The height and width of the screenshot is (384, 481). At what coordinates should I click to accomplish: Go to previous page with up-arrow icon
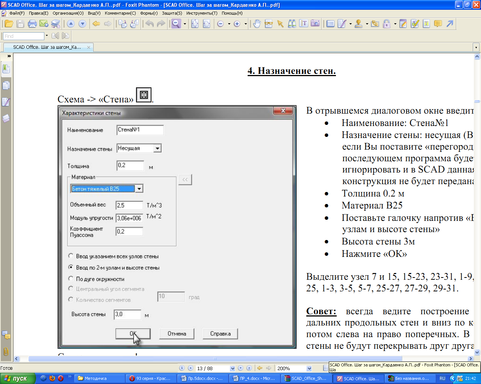point(71,24)
